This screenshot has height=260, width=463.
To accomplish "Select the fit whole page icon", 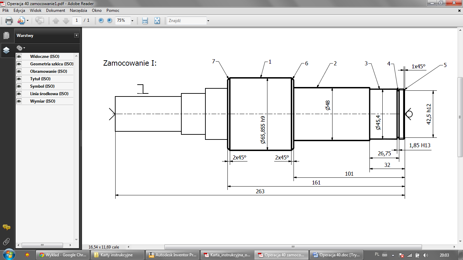I will [157, 21].
